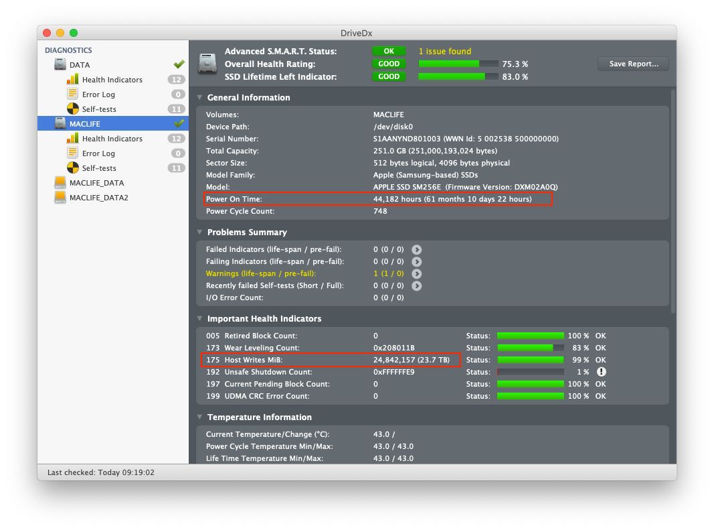Screen dimensions: 714x530
Task: Collapse the Problems Summary section
Action: coord(199,233)
